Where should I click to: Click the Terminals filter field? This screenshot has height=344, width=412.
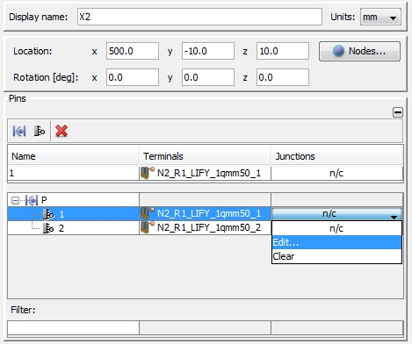(205, 327)
